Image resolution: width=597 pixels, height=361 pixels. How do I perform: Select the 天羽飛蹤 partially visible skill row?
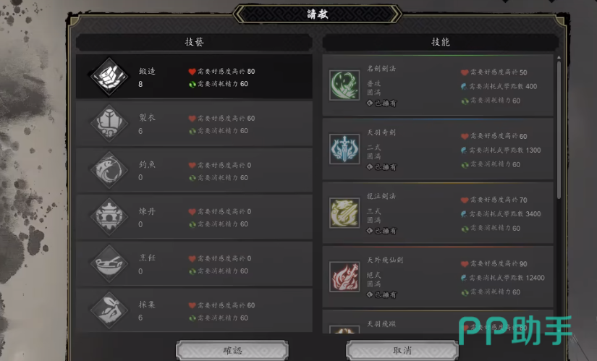[x=438, y=322]
